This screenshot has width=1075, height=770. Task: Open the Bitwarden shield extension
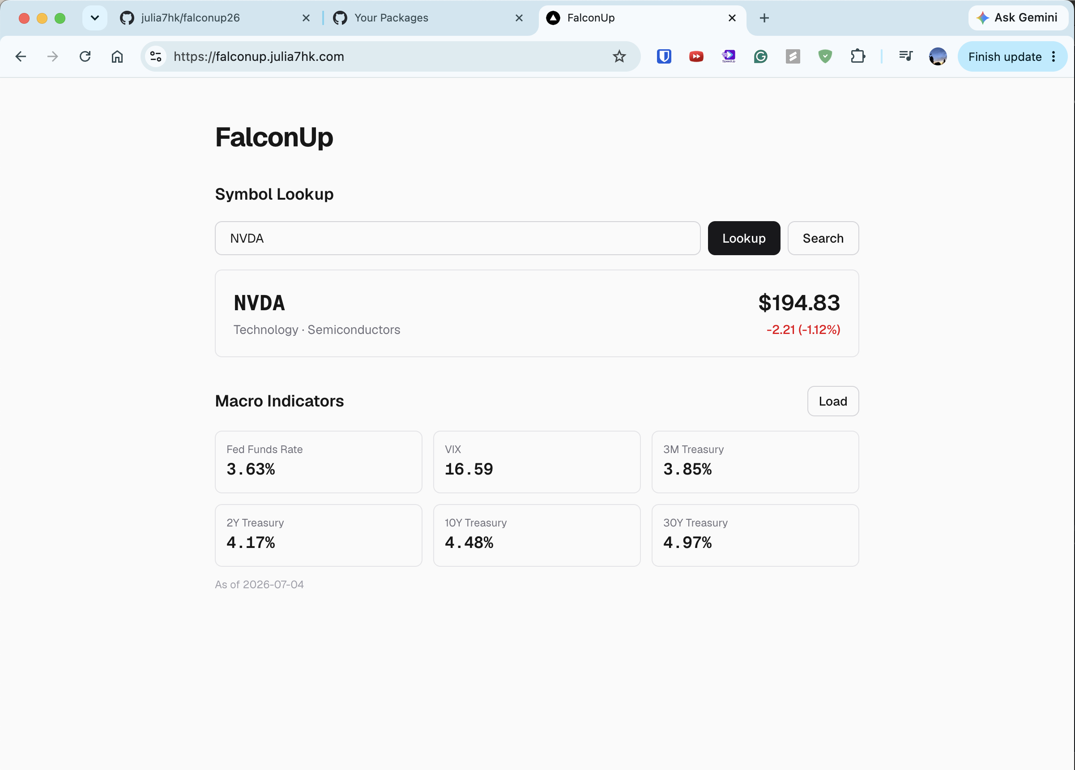[664, 56]
